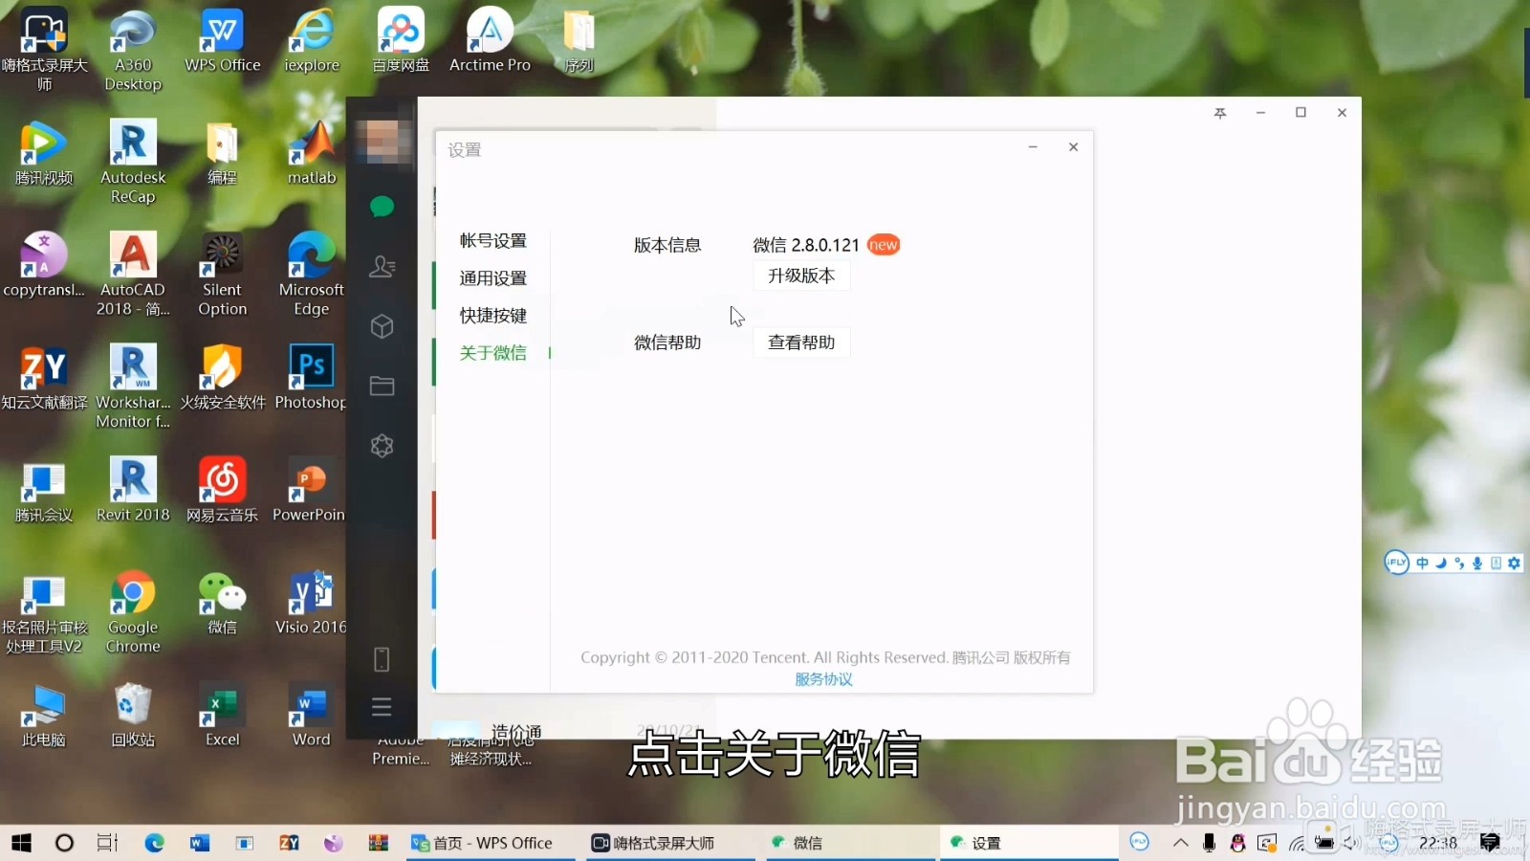Open the Excel desktop icon
Viewport: 1530px width, 861px height.
coord(222,715)
